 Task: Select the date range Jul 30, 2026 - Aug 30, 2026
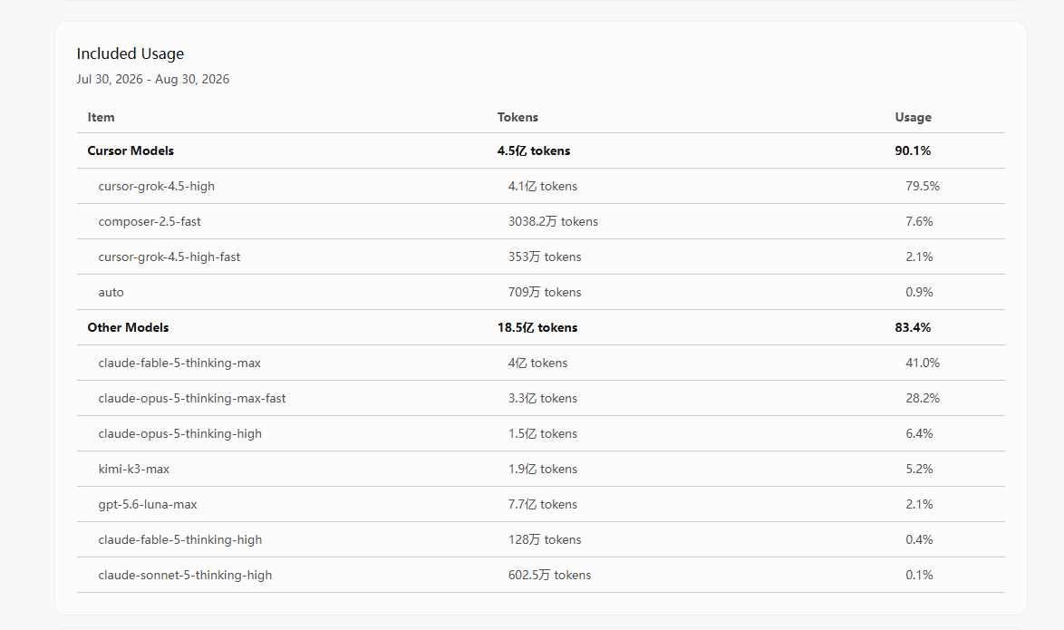pyautogui.click(x=152, y=80)
